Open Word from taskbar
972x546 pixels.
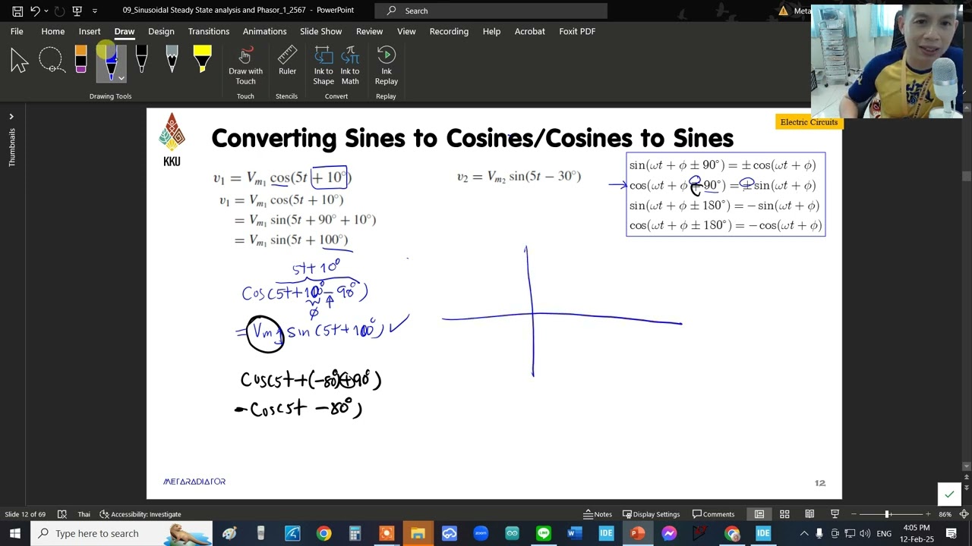(x=575, y=534)
